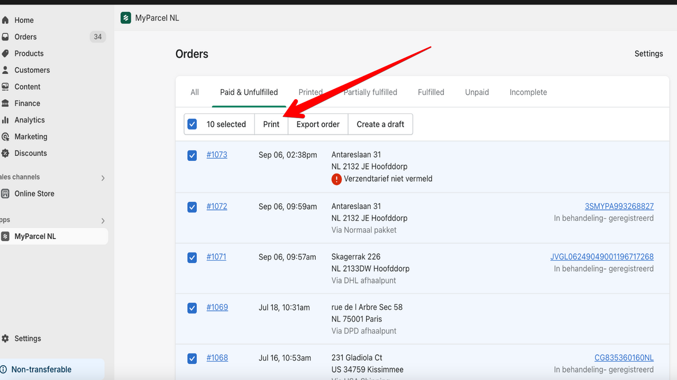Select the Paid & Unfulfilled tab
This screenshot has width=677, height=380.
click(249, 92)
